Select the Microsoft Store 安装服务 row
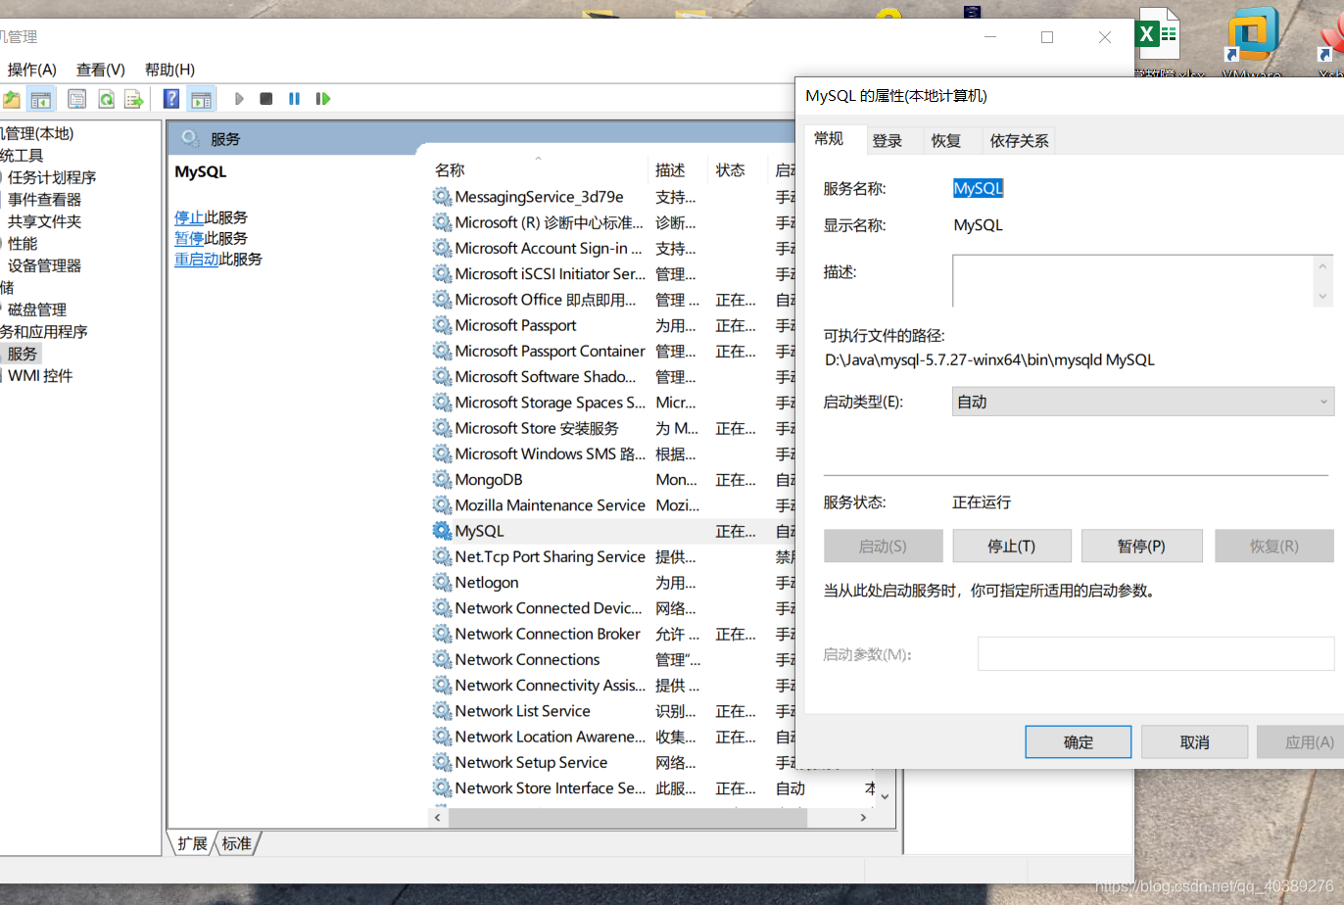The height and width of the screenshot is (905, 1344). 613,429
